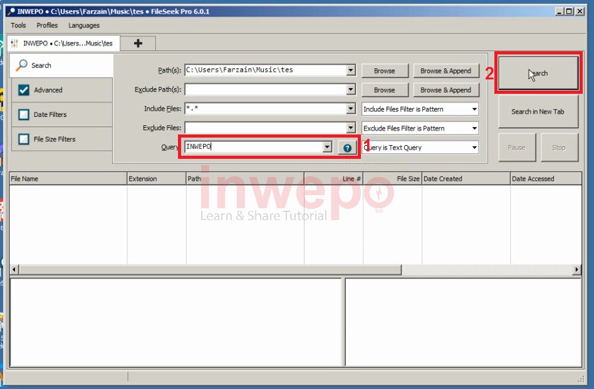The image size is (594, 389).
Task: Open the Tools menu
Action: (18, 25)
